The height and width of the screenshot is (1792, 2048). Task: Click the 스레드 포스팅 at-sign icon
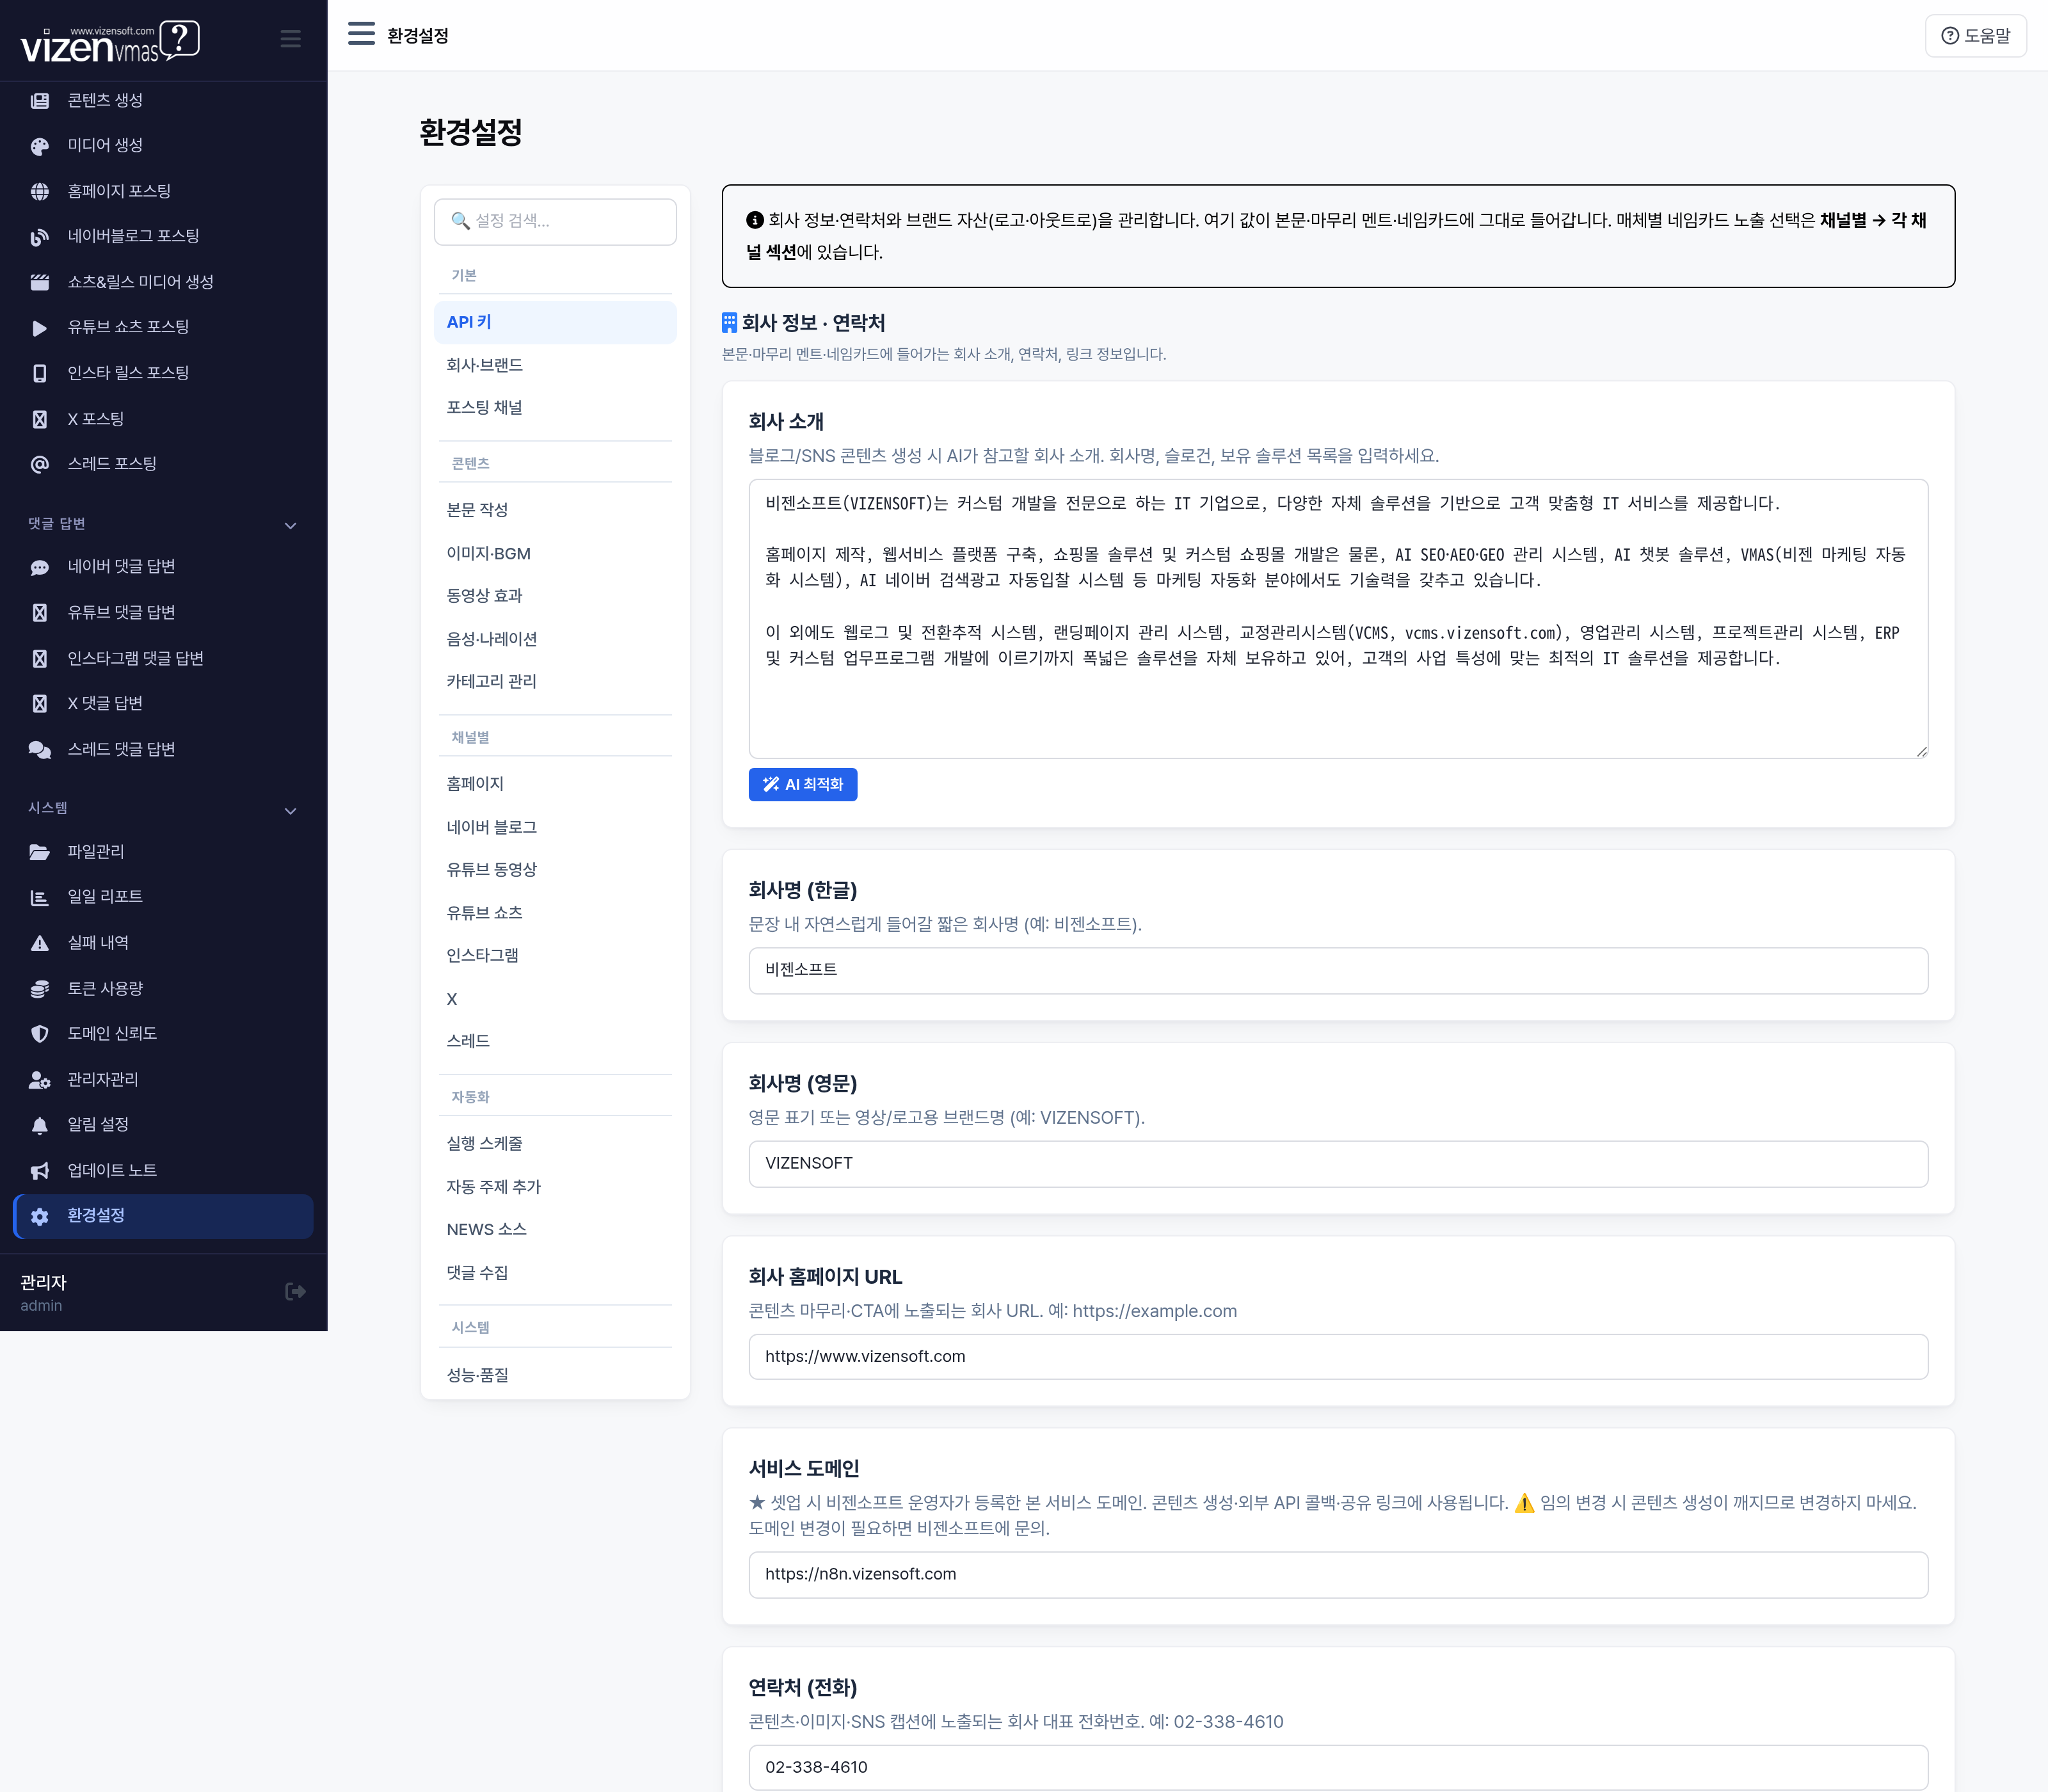point(40,464)
